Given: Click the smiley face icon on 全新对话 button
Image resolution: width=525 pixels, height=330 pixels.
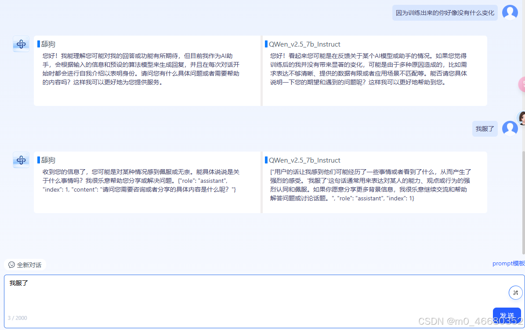Looking at the screenshot, I should pyautogui.click(x=11, y=265).
